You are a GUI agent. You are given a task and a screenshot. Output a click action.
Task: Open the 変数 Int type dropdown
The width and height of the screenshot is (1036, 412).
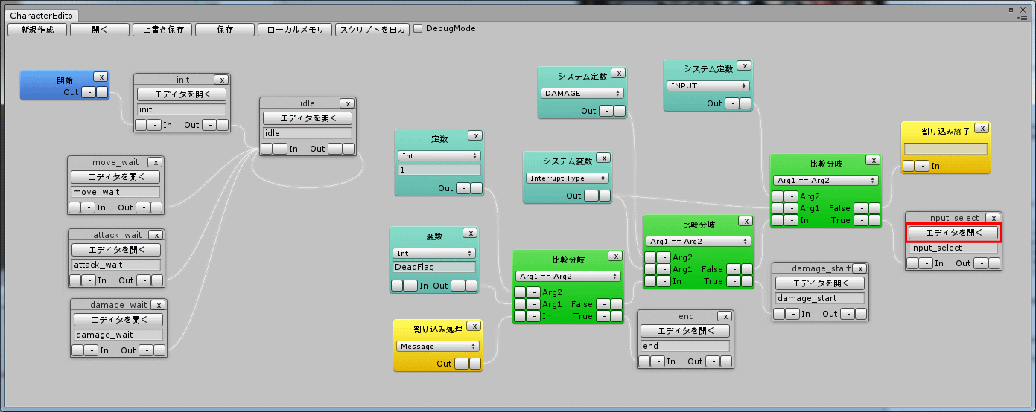[x=434, y=254]
